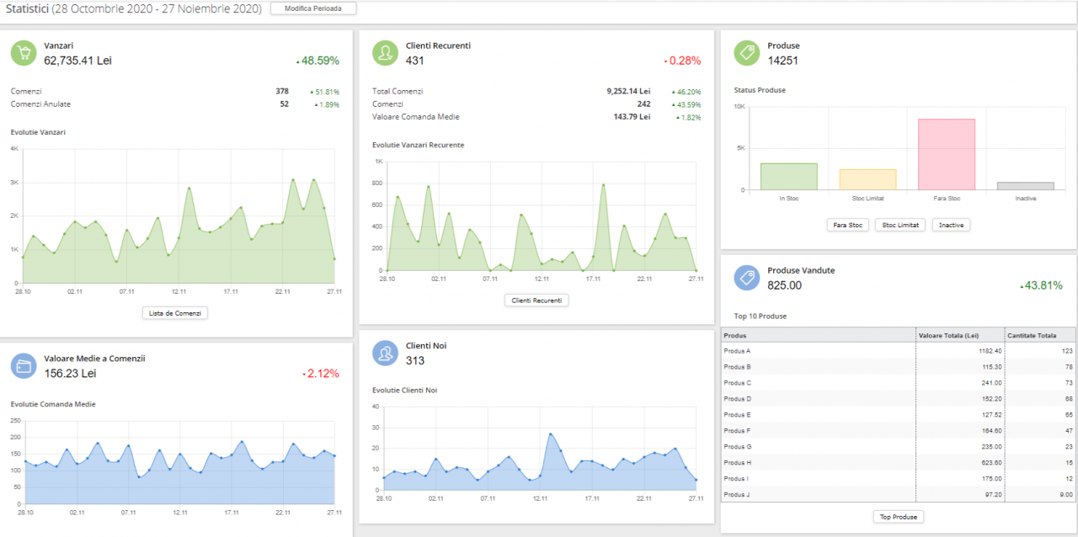Click the Clienti Noi users icon

(x=386, y=353)
